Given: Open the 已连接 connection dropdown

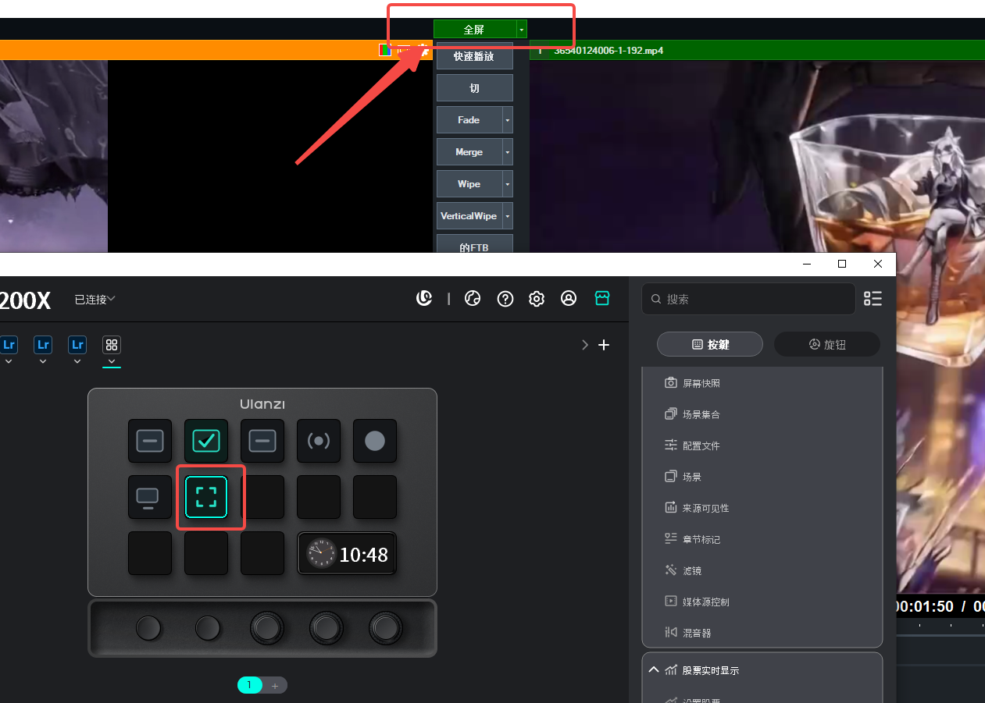Looking at the screenshot, I should click(95, 299).
